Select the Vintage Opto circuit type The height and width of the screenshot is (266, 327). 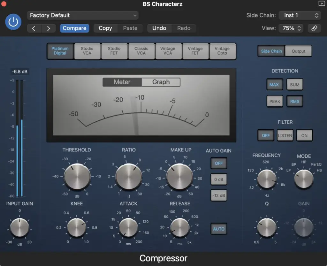[x=223, y=51]
